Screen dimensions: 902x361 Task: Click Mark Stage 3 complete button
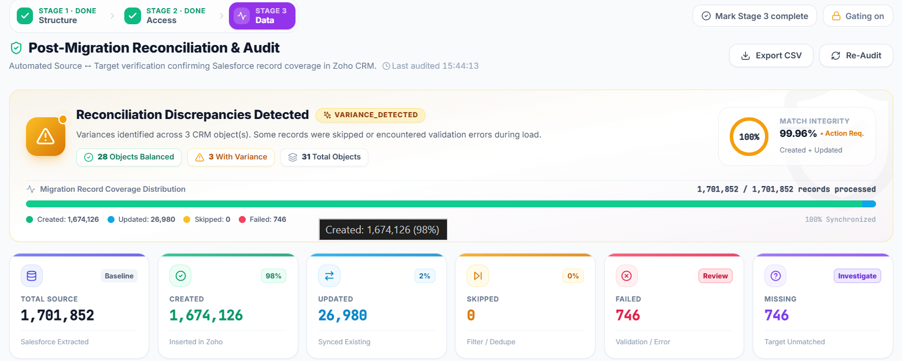755,16
